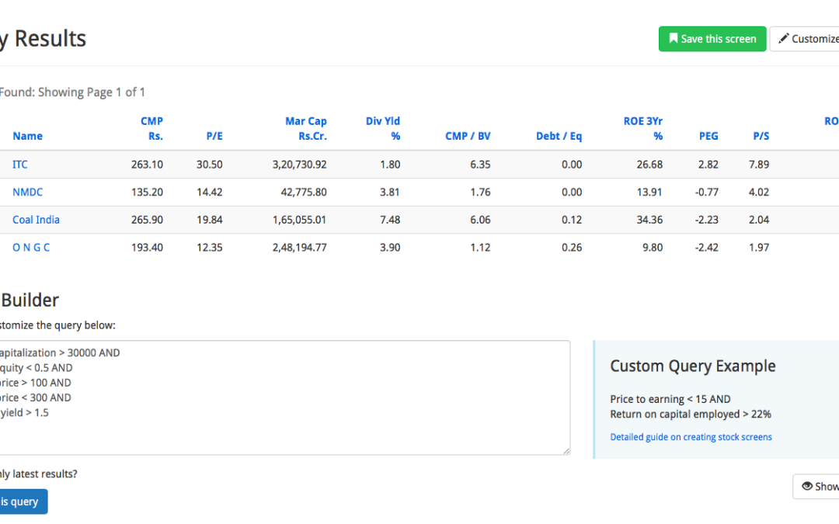Select Coal India's P/E value 19.84
Viewport: 839px width, 524px height.
point(209,220)
